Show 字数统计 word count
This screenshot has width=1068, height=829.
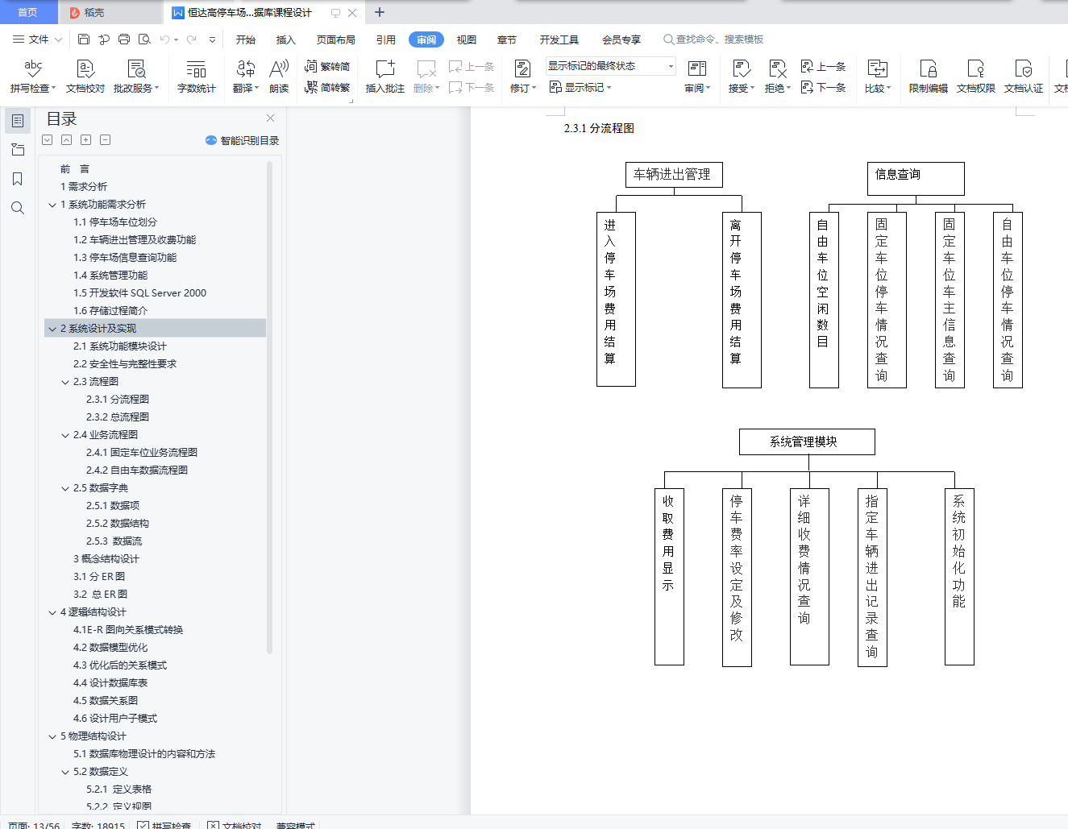(x=197, y=77)
